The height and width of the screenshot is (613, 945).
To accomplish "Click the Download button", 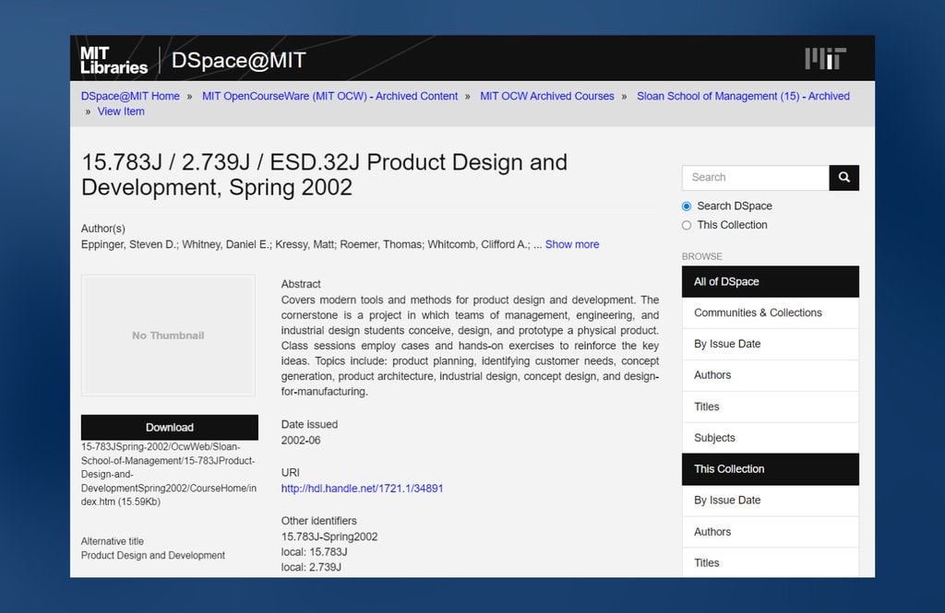I will point(170,428).
